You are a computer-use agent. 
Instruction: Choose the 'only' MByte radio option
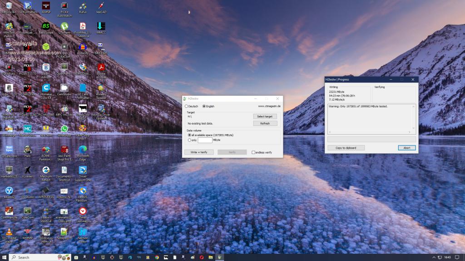point(189,140)
